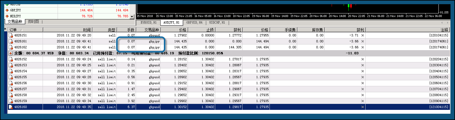Close gbpjpy order 4826161 with the X icon
This screenshot has height=120, width=455.
click(x=363, y=41)
